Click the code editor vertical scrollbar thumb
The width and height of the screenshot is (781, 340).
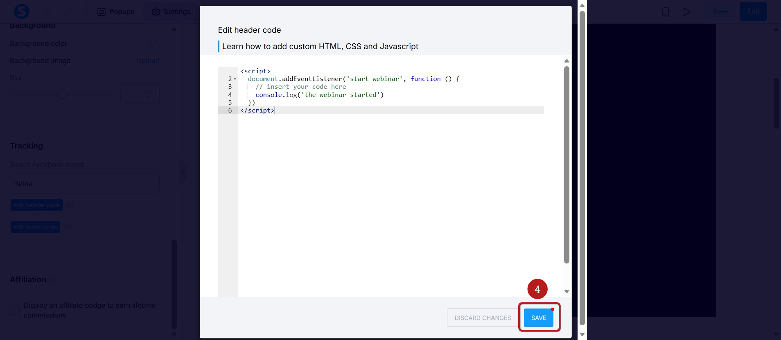tap(567, 165)
